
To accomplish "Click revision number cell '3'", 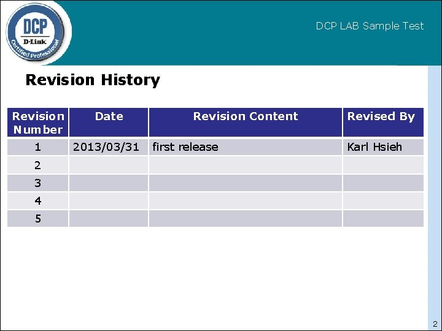I will coord(38,183).
